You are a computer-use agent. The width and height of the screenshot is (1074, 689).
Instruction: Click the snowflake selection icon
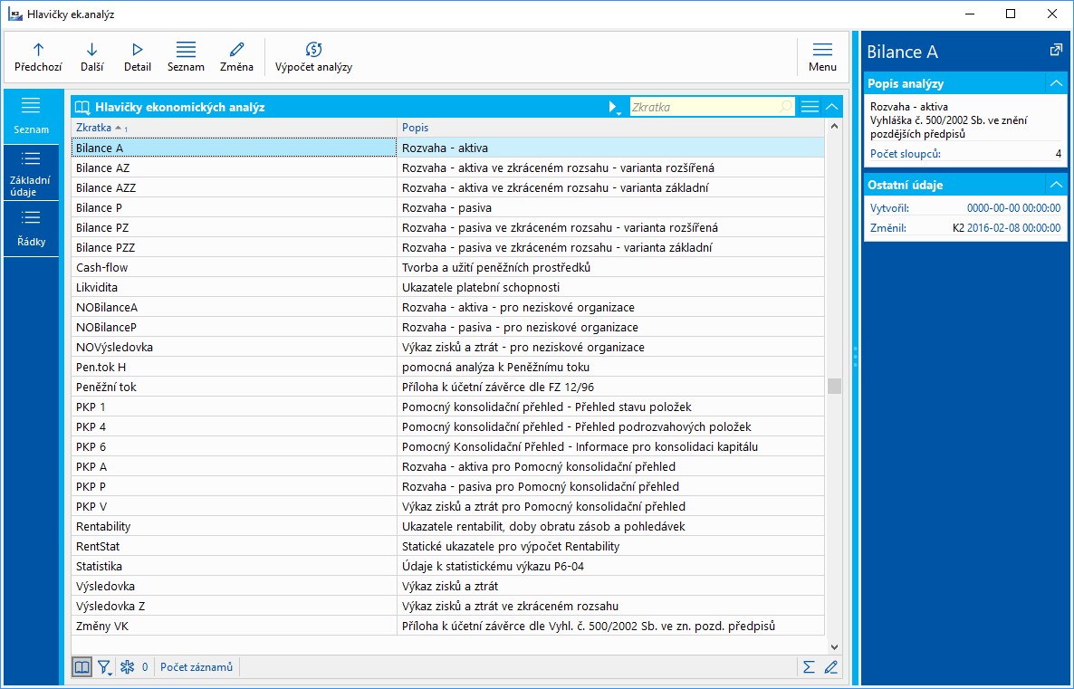click(127, 667)
